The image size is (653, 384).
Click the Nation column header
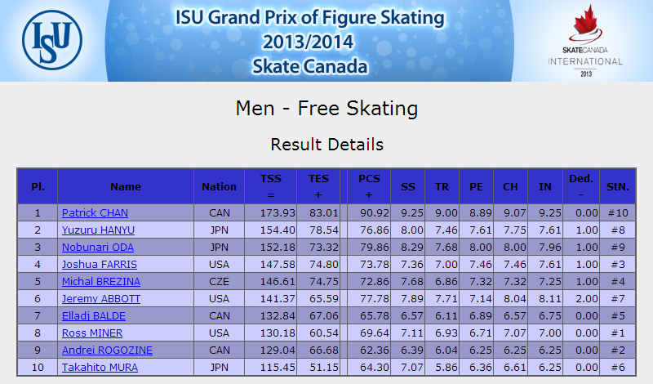(219, 186)
